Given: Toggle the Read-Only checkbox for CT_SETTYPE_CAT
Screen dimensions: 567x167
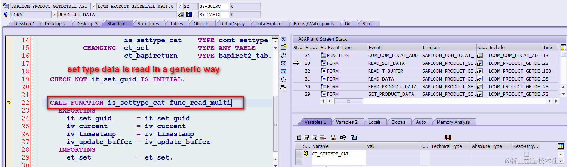Looking at the screenshot, I should (x=527, y=154).
